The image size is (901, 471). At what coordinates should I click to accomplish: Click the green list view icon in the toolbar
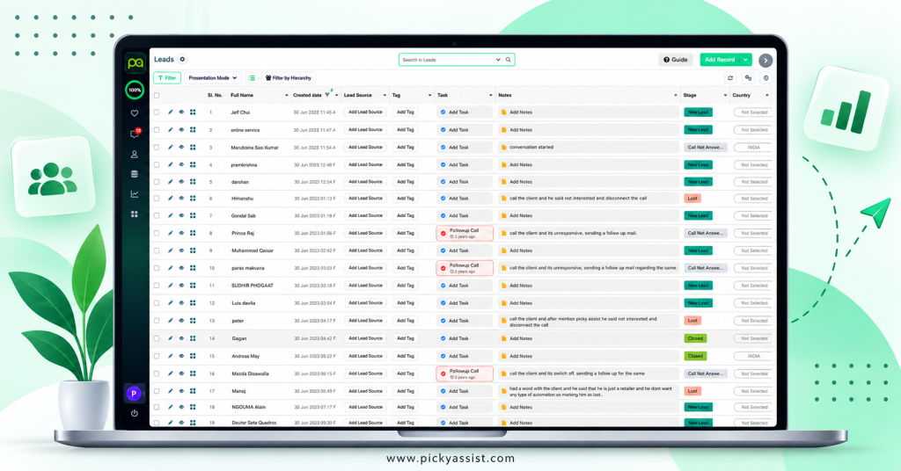(252, 78)
